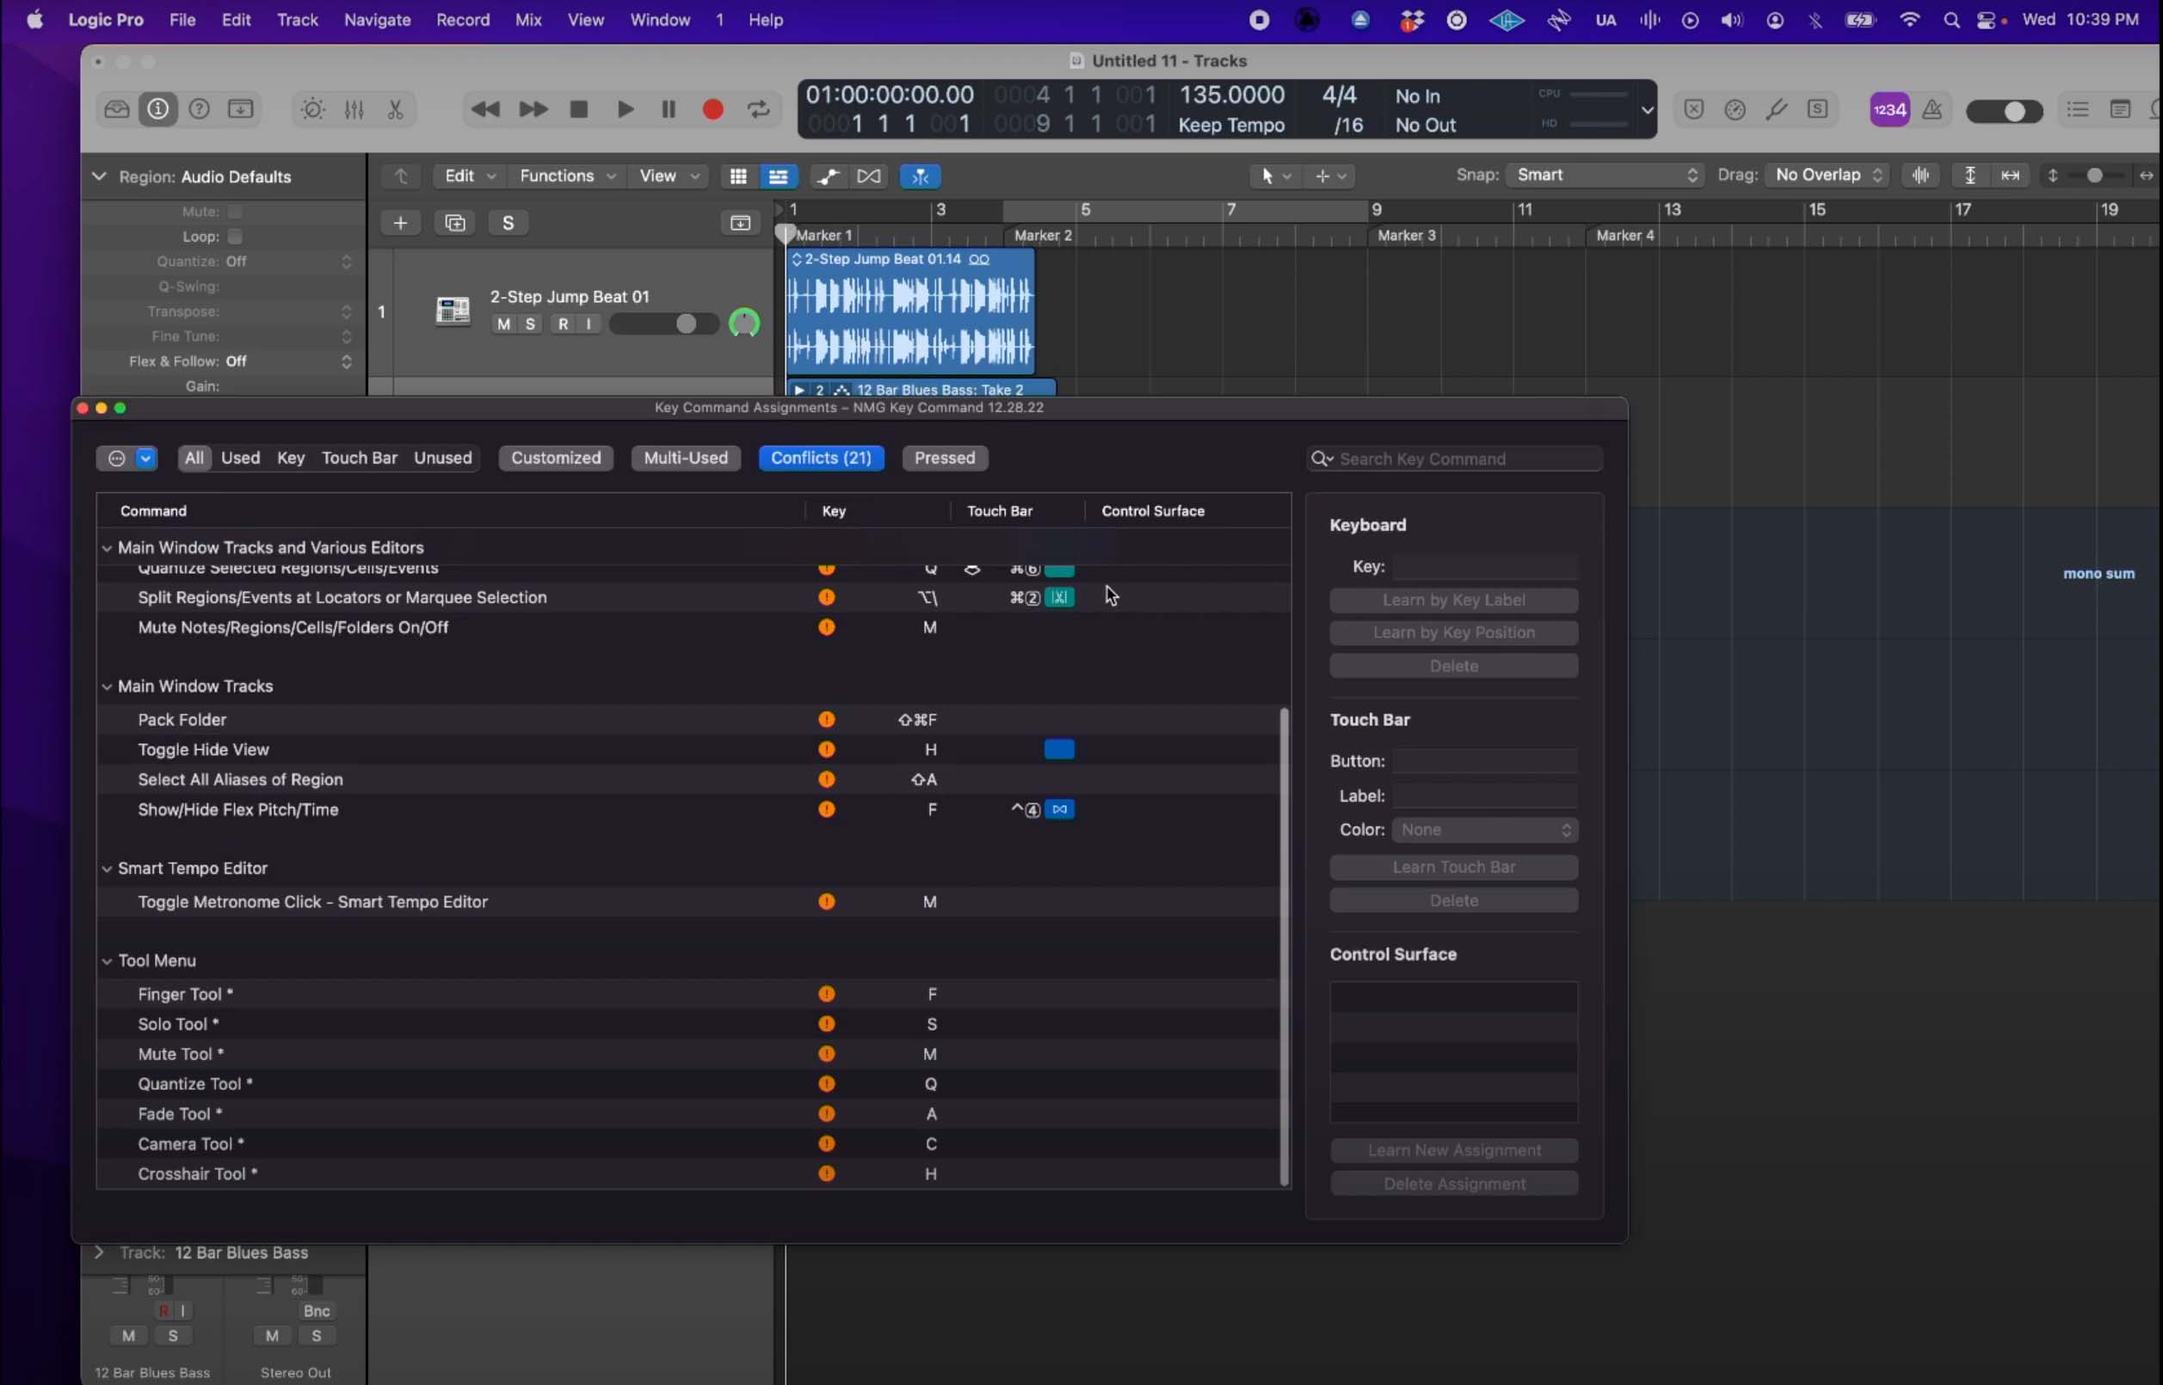Collapse Main Window Tracks and Various Editors group
The image size is (2163, 1385).
click(107, 548)
